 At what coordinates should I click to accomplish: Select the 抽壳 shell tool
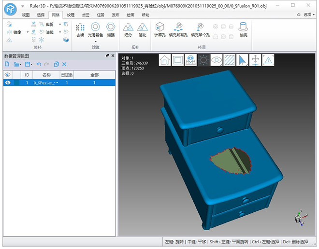[243, 30]
